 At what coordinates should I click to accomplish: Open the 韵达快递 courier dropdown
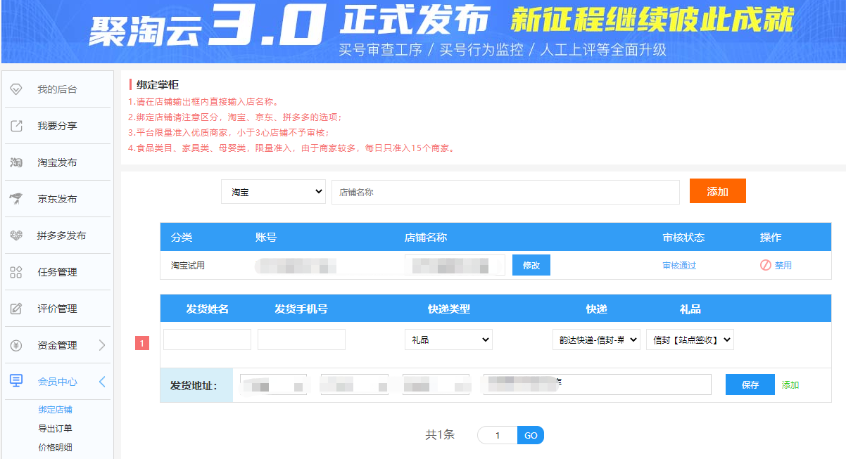click(x=596, y=340)
